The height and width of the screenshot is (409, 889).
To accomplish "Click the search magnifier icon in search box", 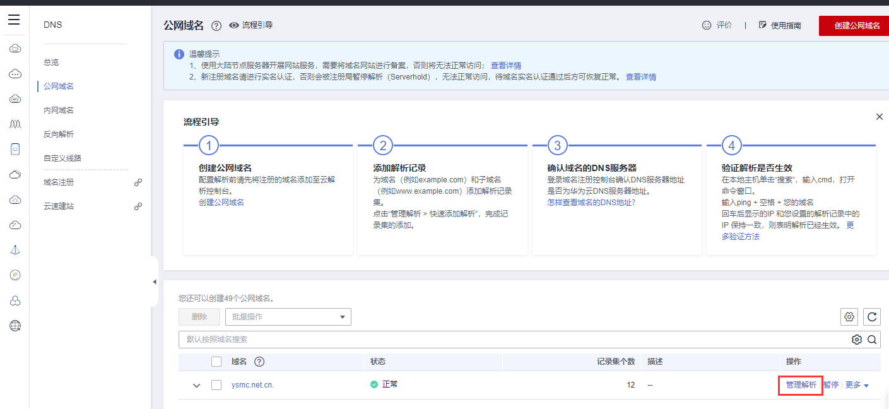I will [871, 340].
